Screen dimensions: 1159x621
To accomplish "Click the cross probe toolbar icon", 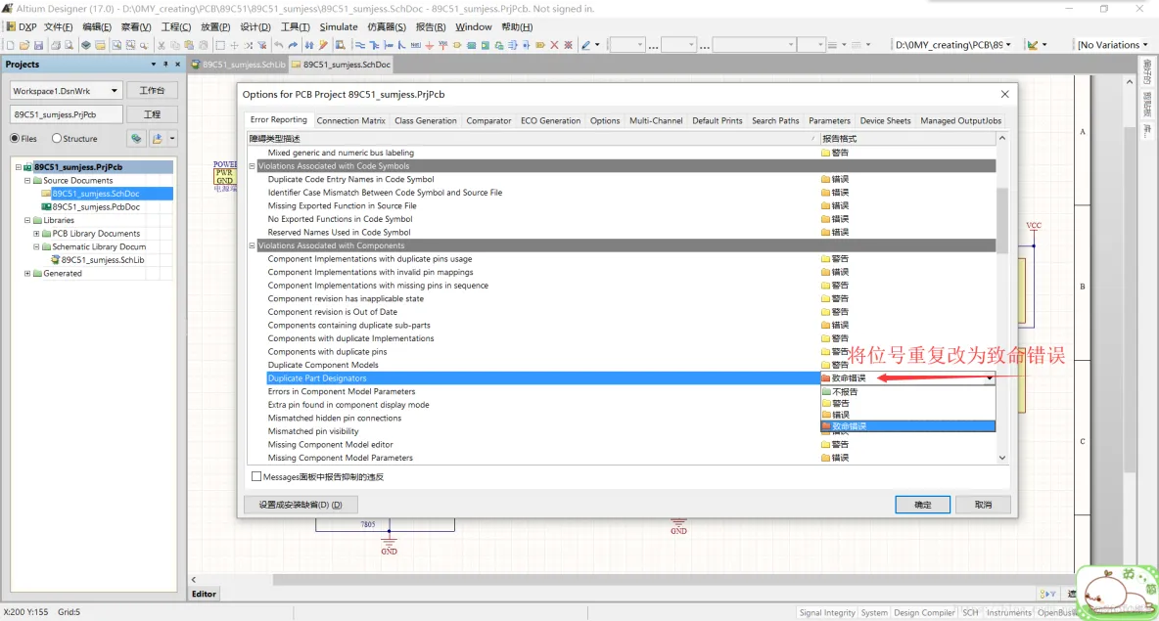I will pyautogui.click(x=323, y=45).
